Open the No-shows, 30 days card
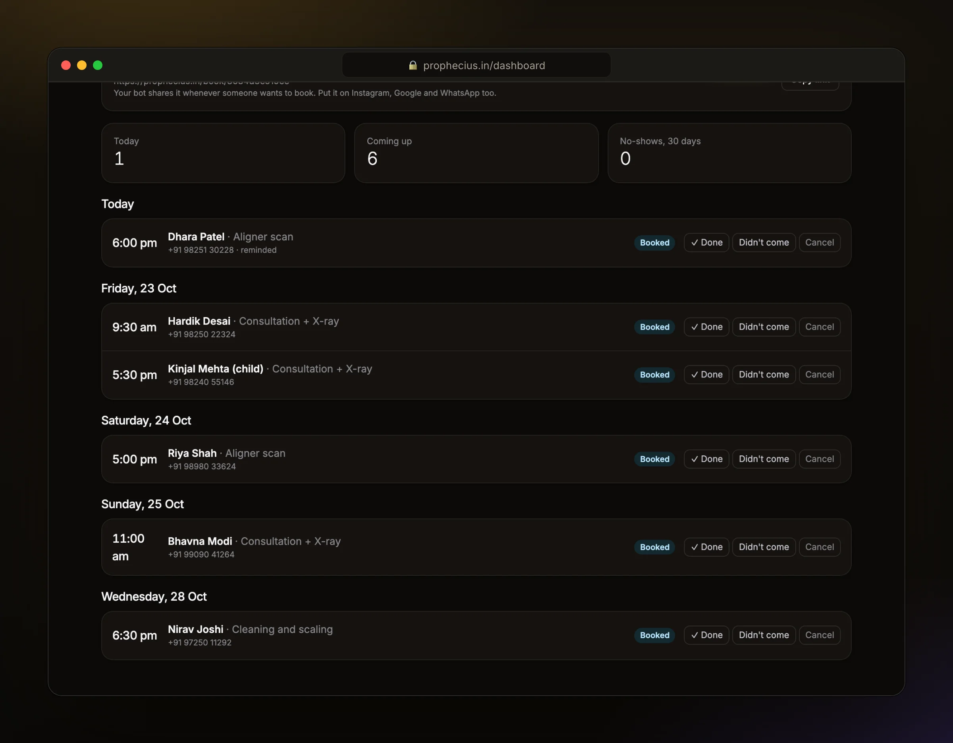The image size is (953, 743). [729, 153]
